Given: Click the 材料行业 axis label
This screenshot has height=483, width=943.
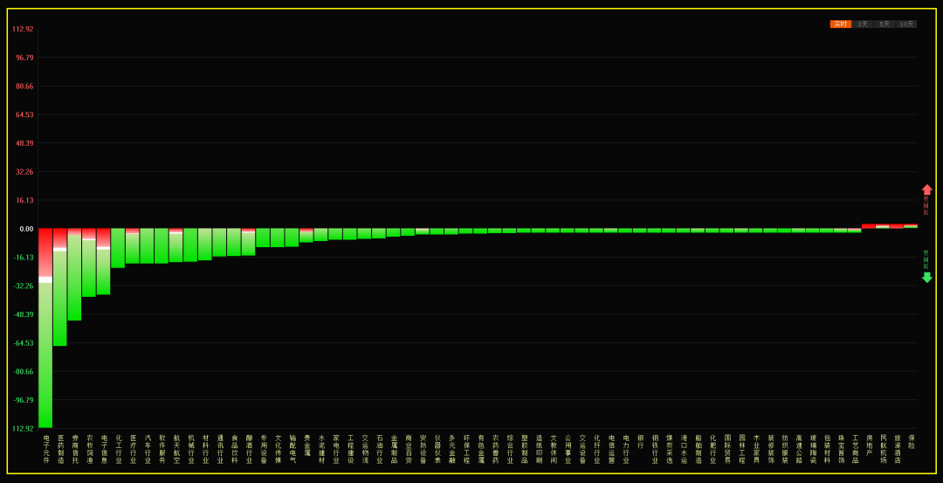Looking at the screenshot, I should [x=205, y=450].
